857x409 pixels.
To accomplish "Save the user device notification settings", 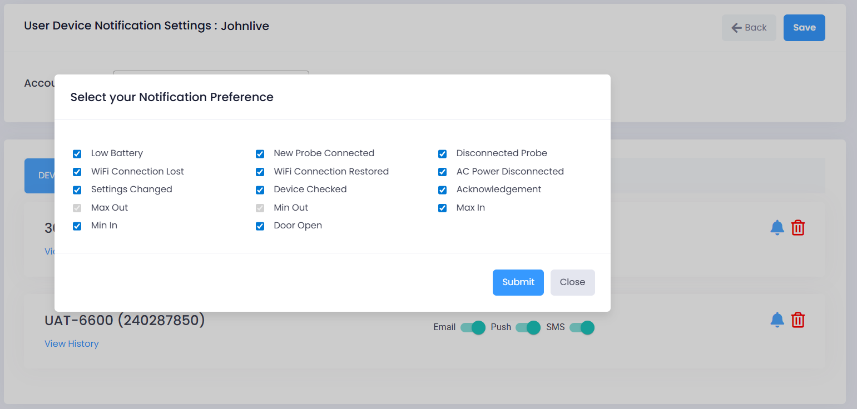I will [x=804, y=28].
